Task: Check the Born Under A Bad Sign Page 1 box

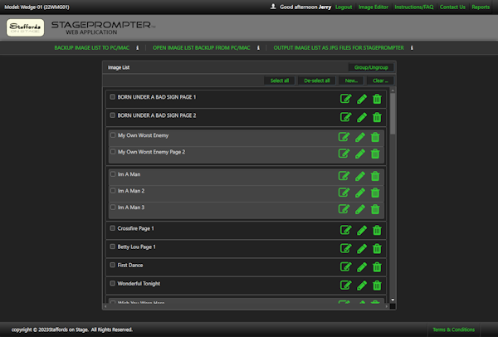Action: point(112,96)
